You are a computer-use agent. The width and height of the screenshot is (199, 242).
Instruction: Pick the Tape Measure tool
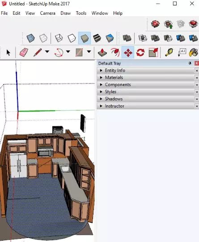[x=169, y=52]
